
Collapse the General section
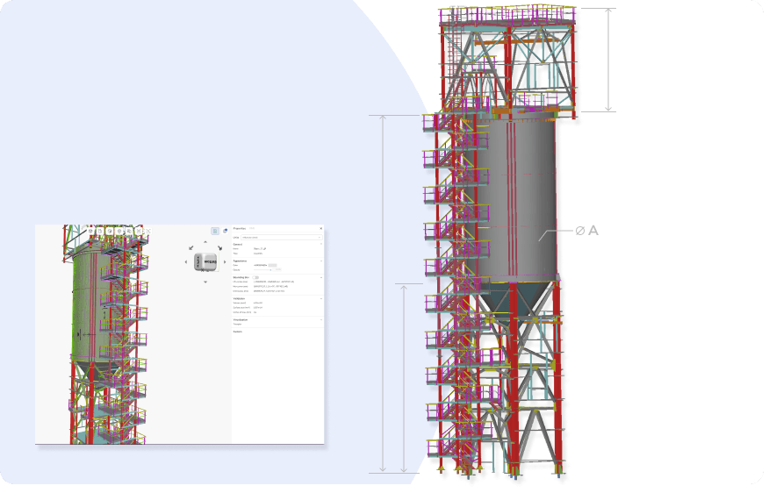[x=321, y=244]
